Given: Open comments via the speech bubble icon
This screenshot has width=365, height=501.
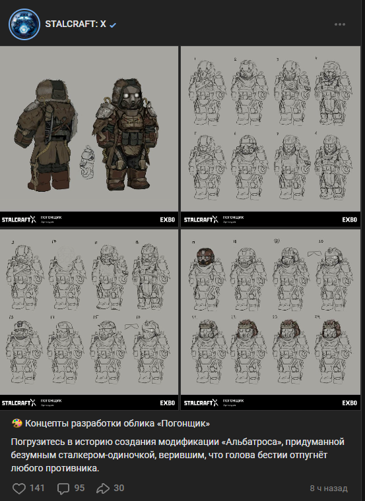Looking at the screenshot, I should tap(63, 488).
